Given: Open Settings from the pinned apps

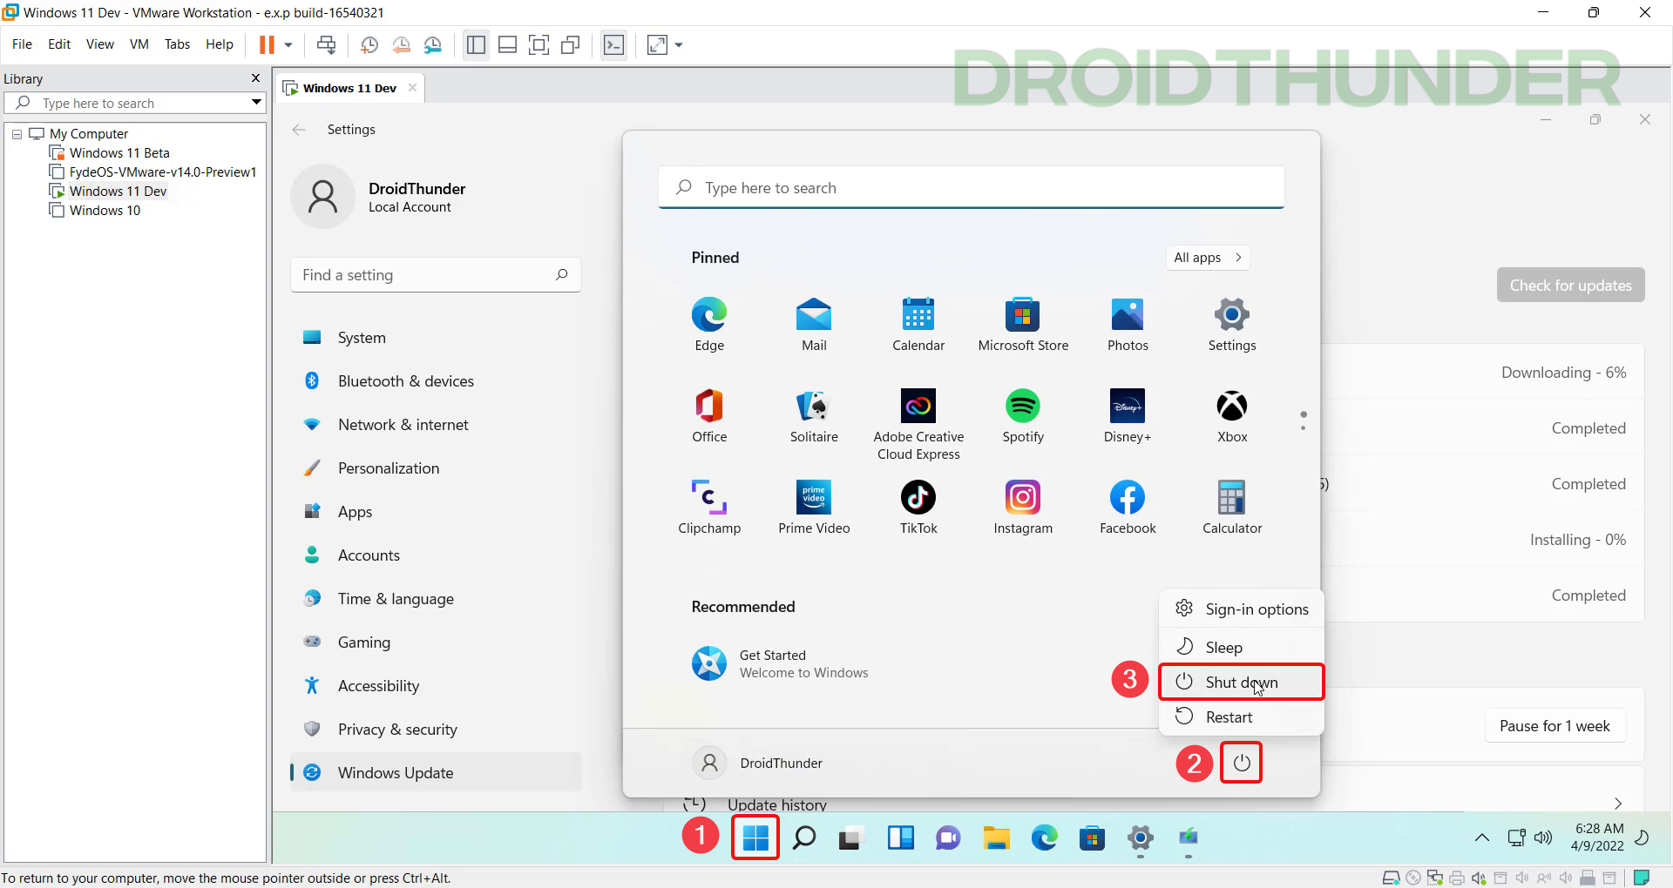Looking at the screenshot, I should [x=1232, y=324].
